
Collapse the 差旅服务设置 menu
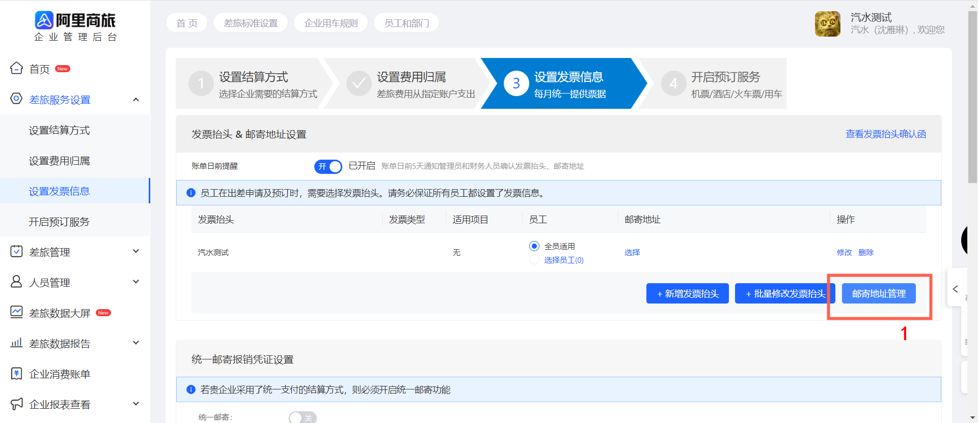pyautogui.click(x=136, y=99)
